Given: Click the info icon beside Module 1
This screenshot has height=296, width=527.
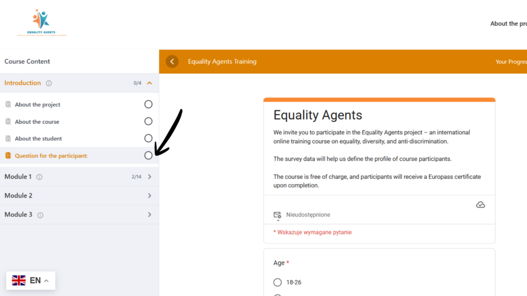Looking at the screenshot, I should pyautogui.click(x=40, y=177).
